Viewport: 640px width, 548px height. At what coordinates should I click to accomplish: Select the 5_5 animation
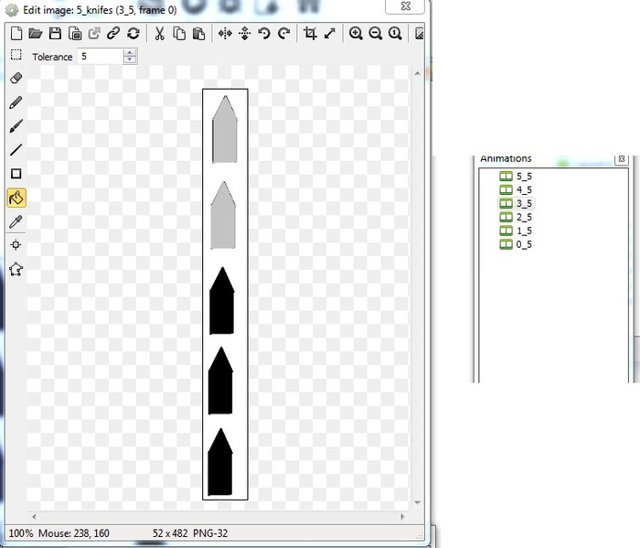coord(524,176)
